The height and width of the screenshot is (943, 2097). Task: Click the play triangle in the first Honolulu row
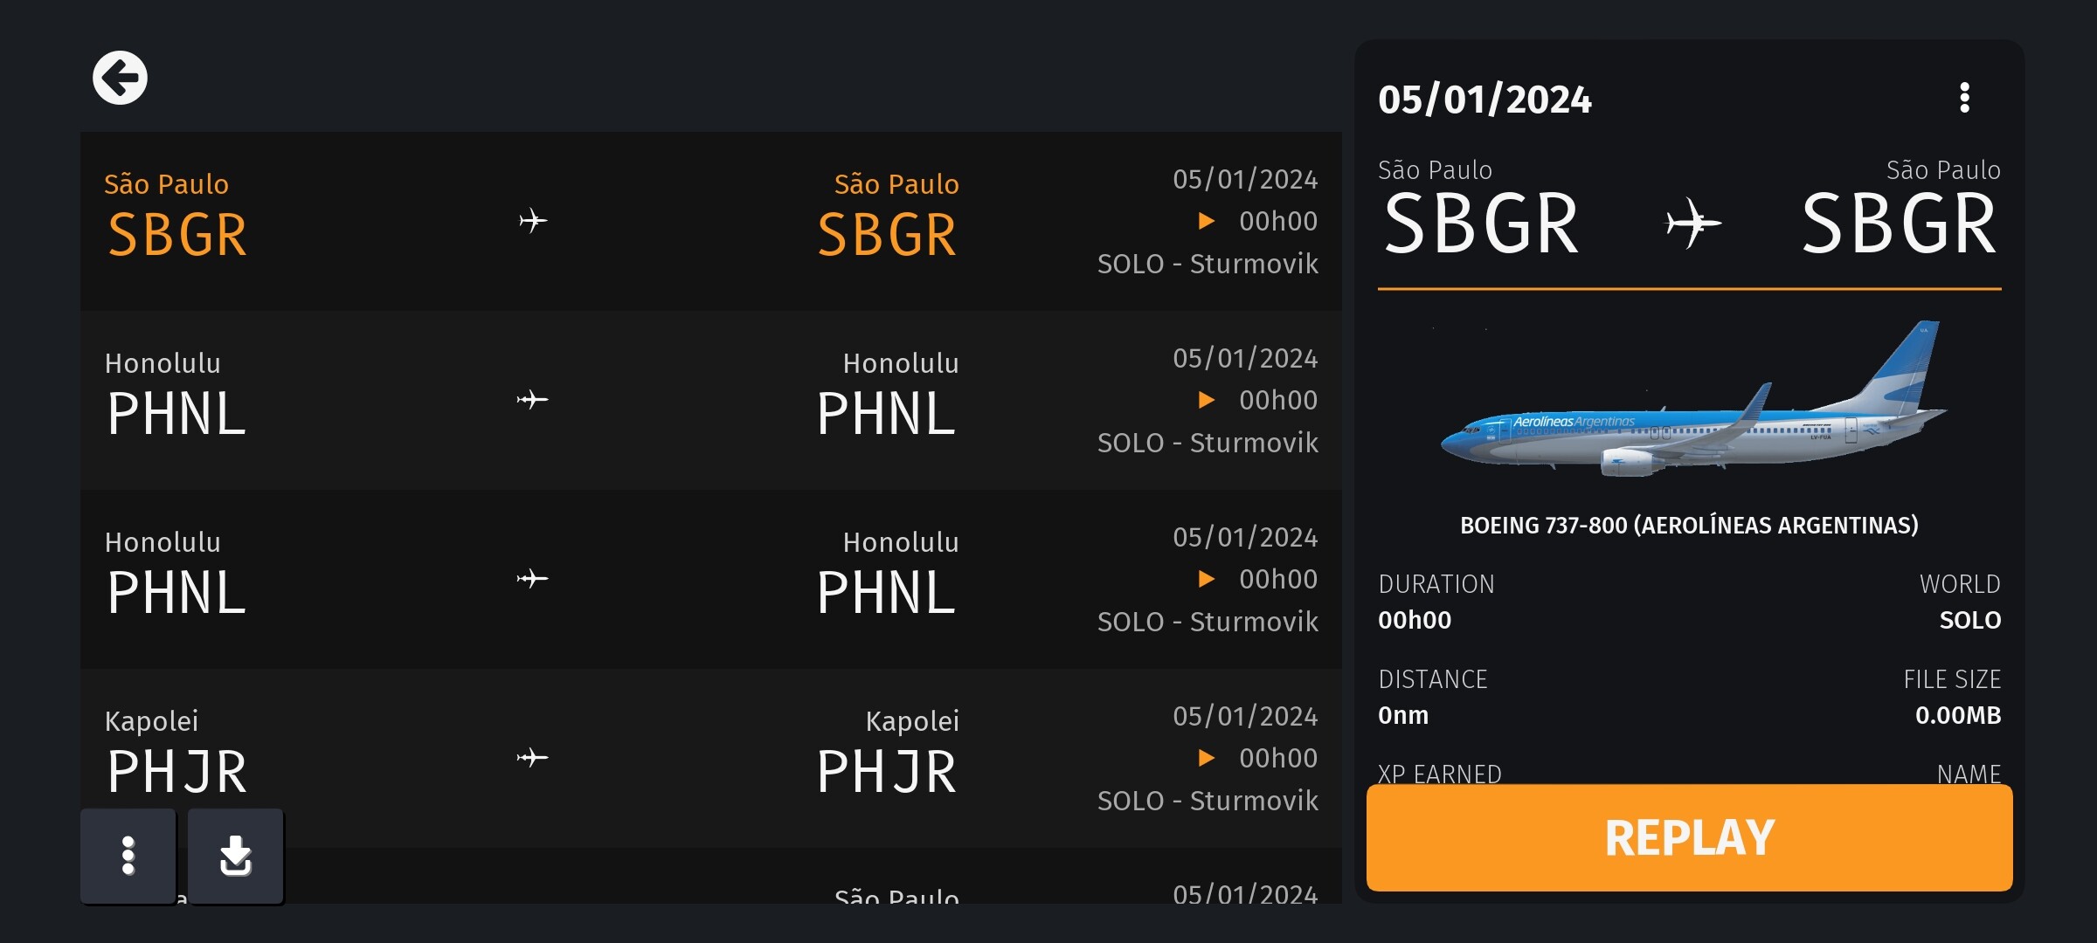point(1207,400)
